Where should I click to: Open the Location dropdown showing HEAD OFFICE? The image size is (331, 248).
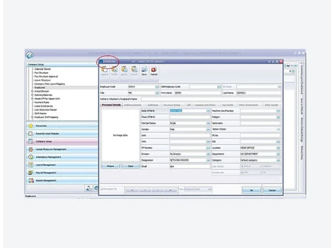coord(278,148)
